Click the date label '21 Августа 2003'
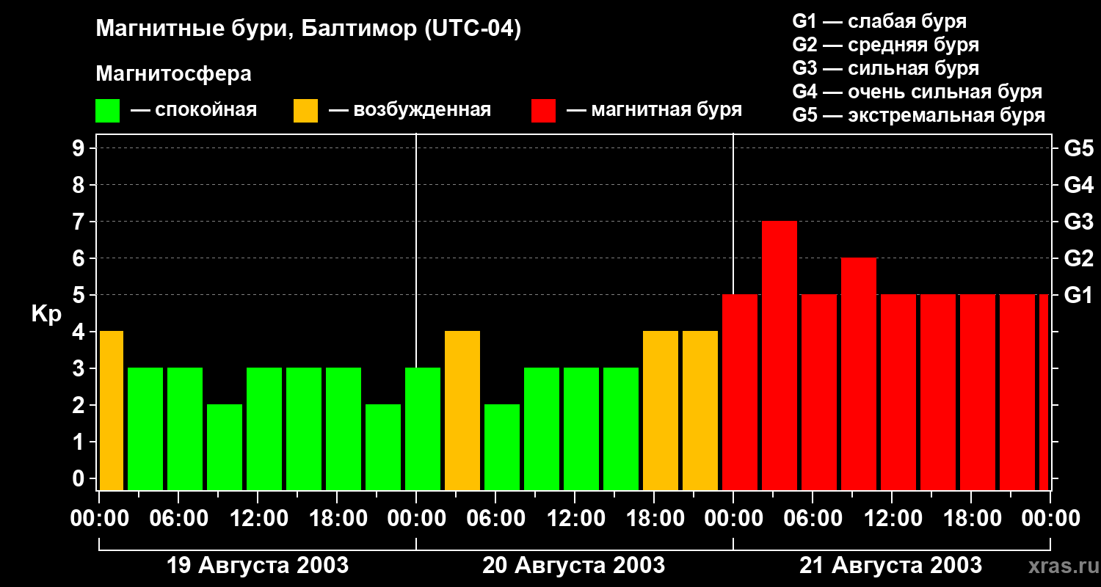Screen dimensions: 1101x587 click(890, 566)
